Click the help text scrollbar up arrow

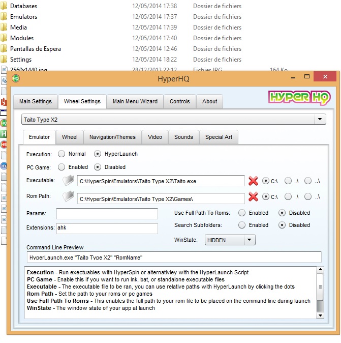[x=320, y=270]
